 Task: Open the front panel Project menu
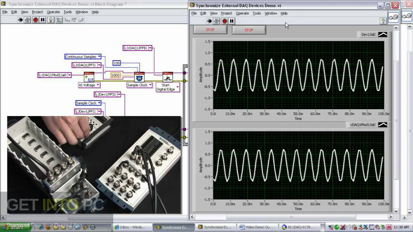tap(227, 13)
